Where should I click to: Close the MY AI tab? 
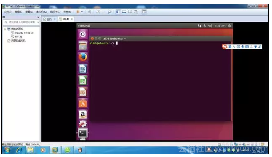72,19
